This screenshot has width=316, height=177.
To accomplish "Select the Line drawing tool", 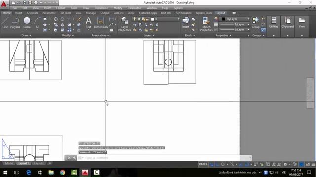I will click(x=5, y=23).
